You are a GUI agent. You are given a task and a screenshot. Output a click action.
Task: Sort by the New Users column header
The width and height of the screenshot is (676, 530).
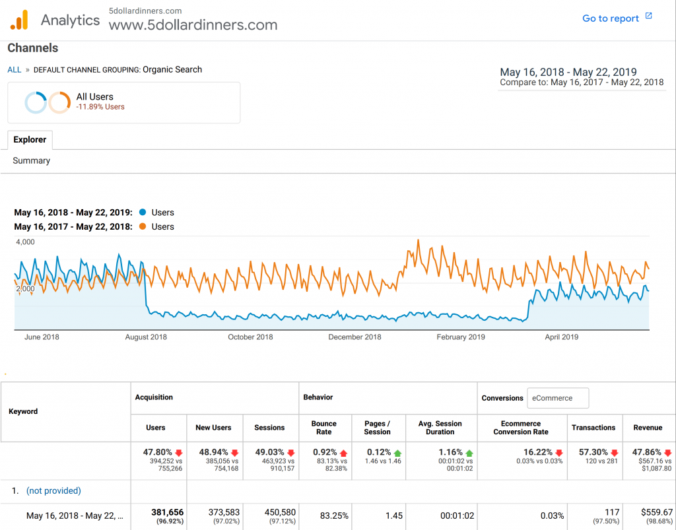(213, 428)
